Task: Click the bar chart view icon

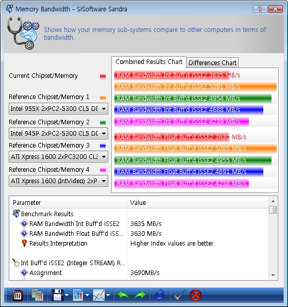Action: [78, 295]
